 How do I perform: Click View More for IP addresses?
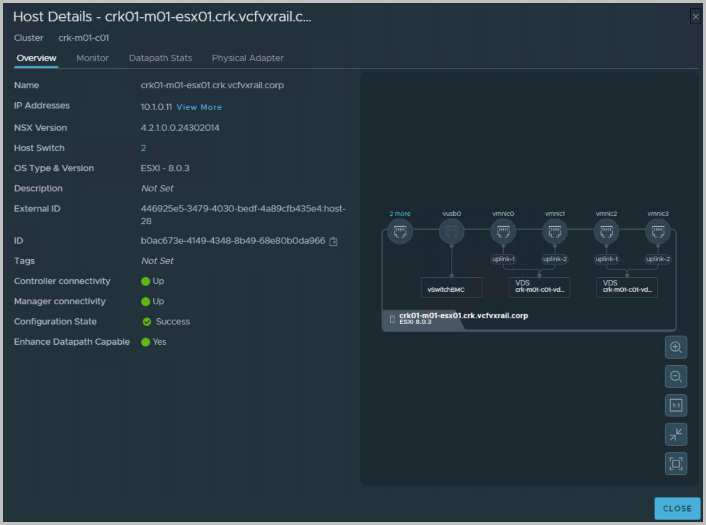(x=199, y=107)
